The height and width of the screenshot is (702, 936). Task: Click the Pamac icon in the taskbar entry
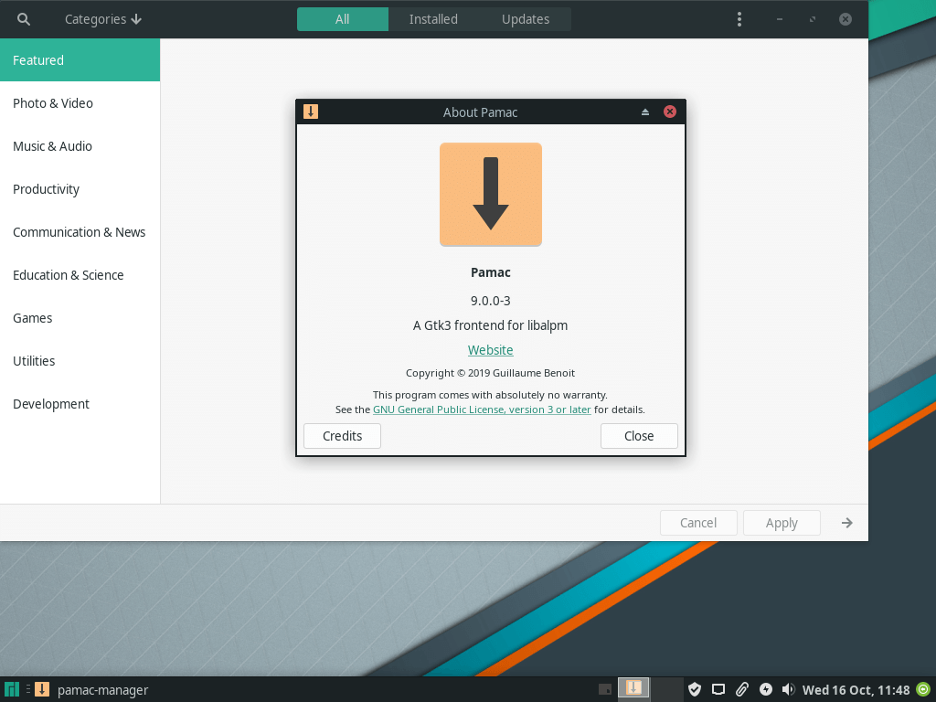point(42,689)
